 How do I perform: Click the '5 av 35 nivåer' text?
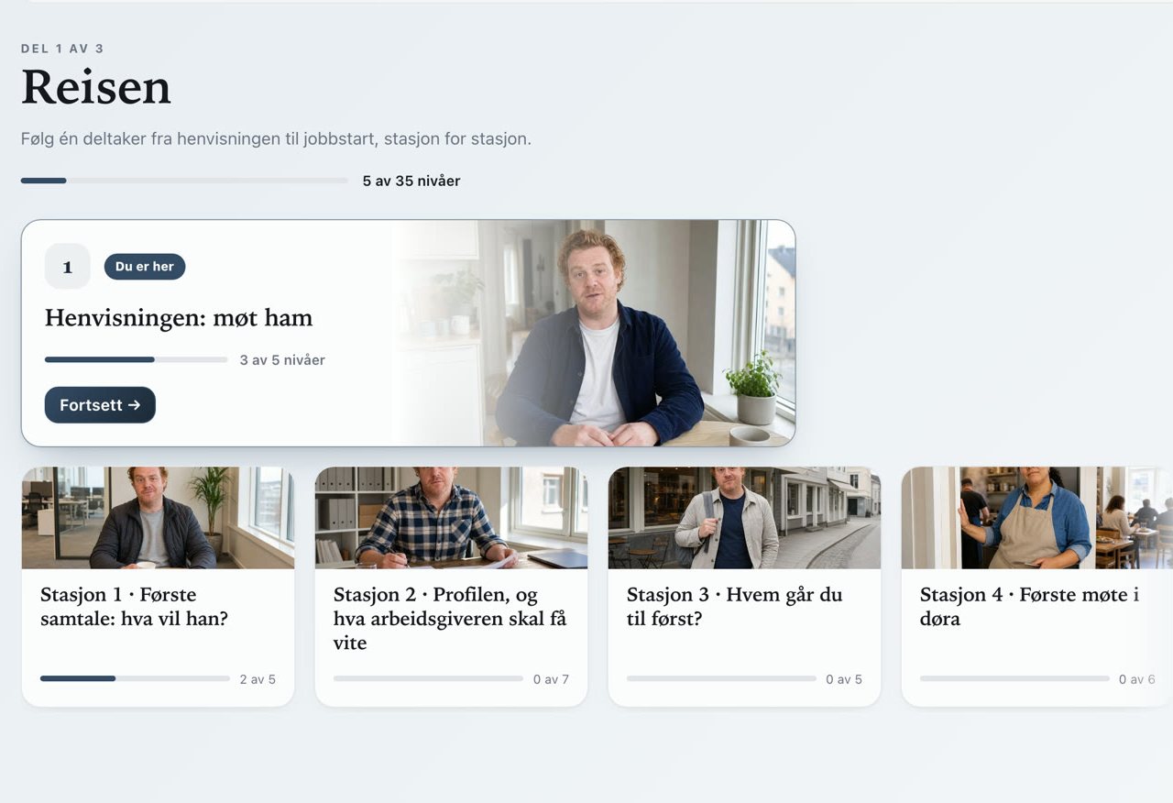[411, 181]
